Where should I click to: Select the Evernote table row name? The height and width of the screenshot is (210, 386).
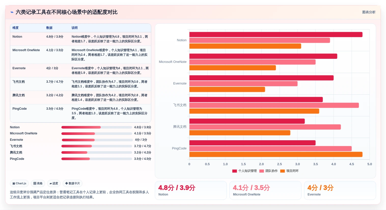[x=19, y=68]
